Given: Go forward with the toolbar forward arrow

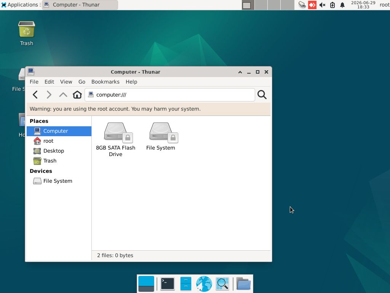Looking at the screenshot, I should tap(49, 95).
